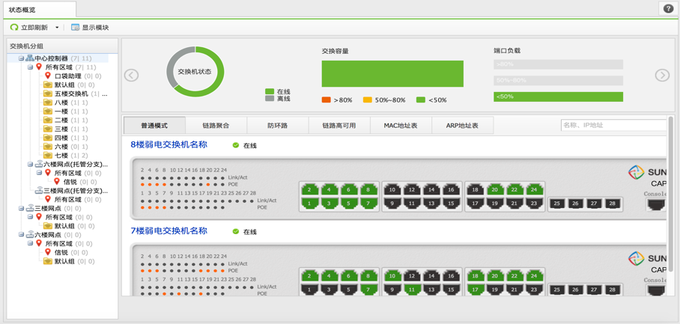Click port 20 on 8楼 switch

(x=495, y=190)
